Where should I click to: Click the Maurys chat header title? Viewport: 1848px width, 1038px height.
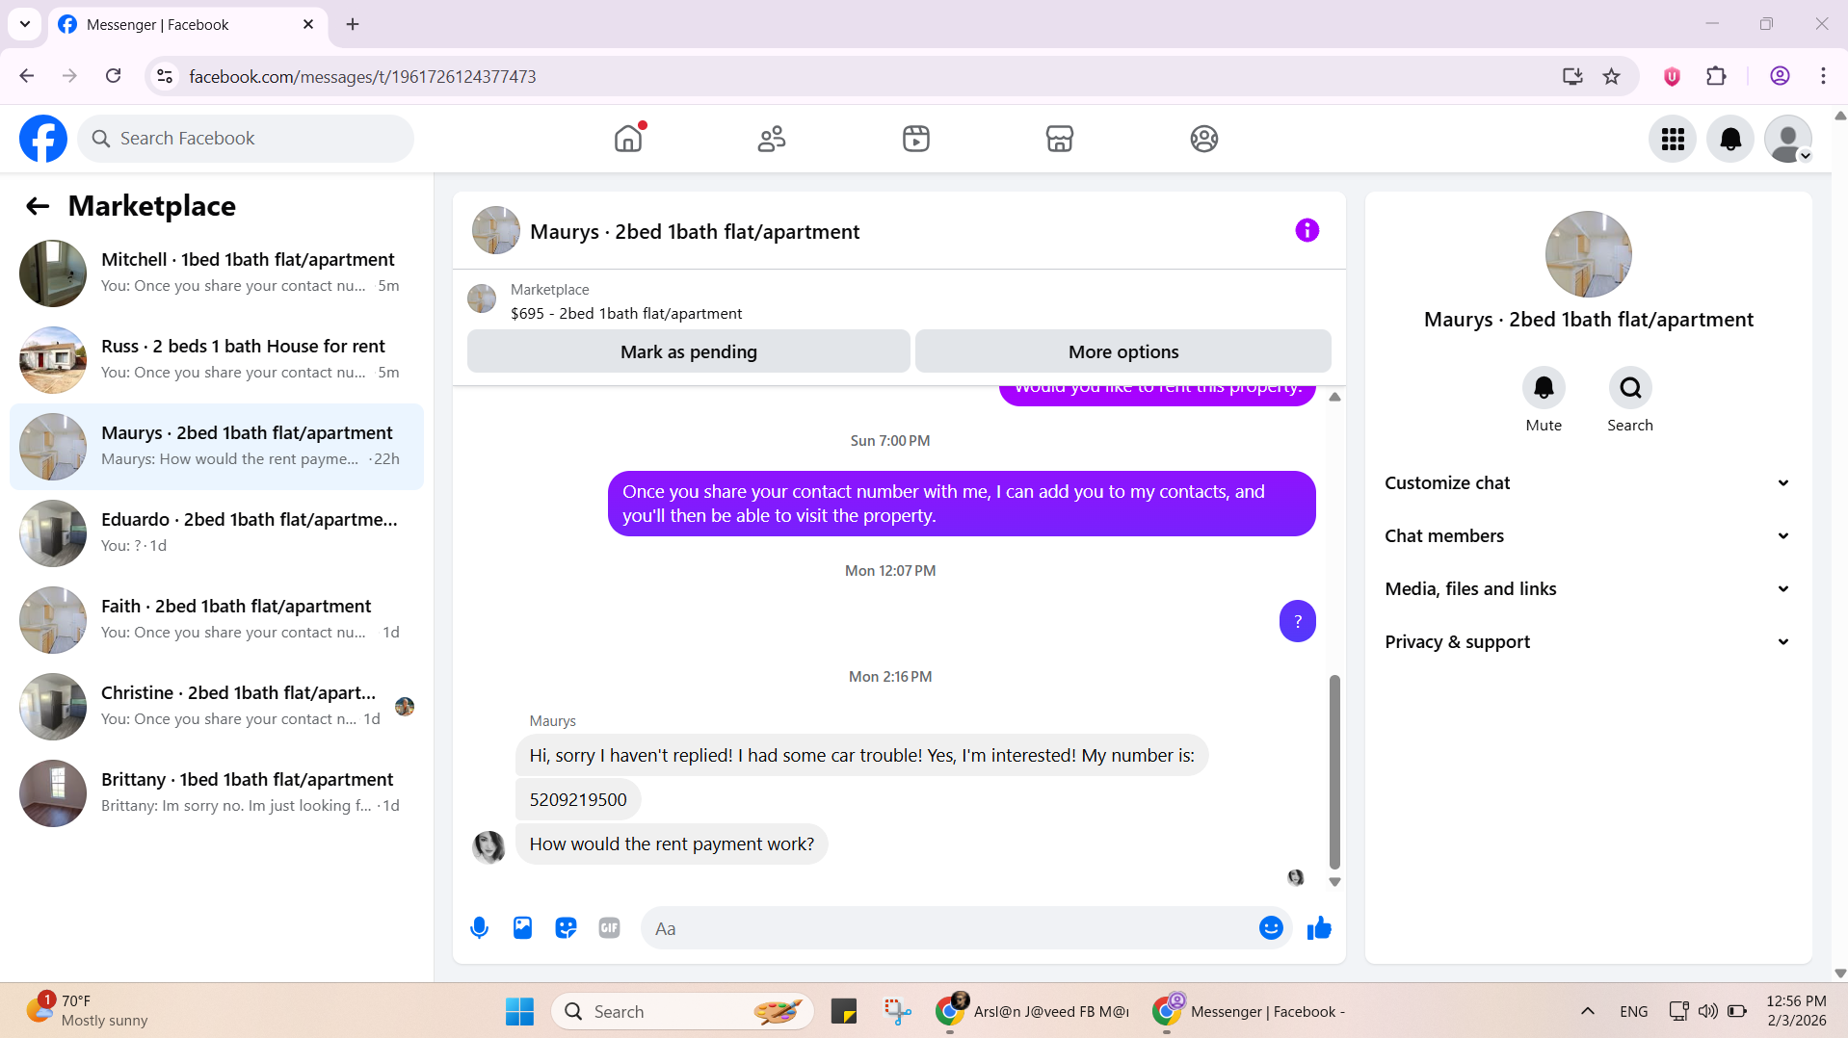pyautogui.click(x=695, y=232)
